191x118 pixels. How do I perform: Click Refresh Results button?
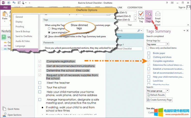156,95
